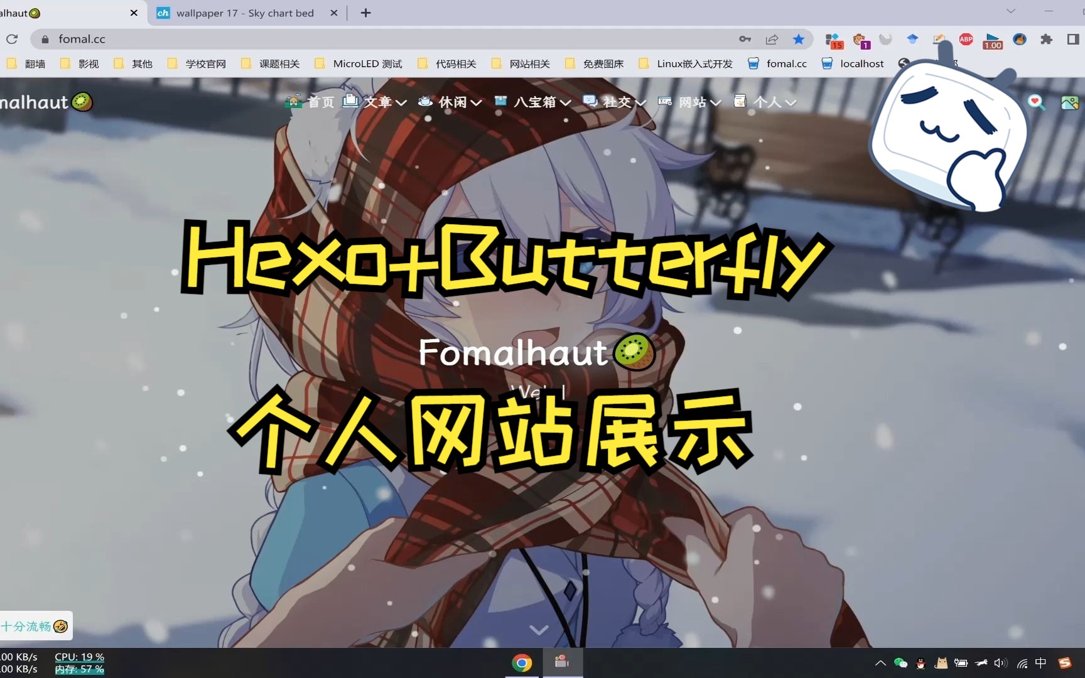Open the wallpaper picture icon in navbar
The height and width of the screenshot is (678, 1085).
1069,102
